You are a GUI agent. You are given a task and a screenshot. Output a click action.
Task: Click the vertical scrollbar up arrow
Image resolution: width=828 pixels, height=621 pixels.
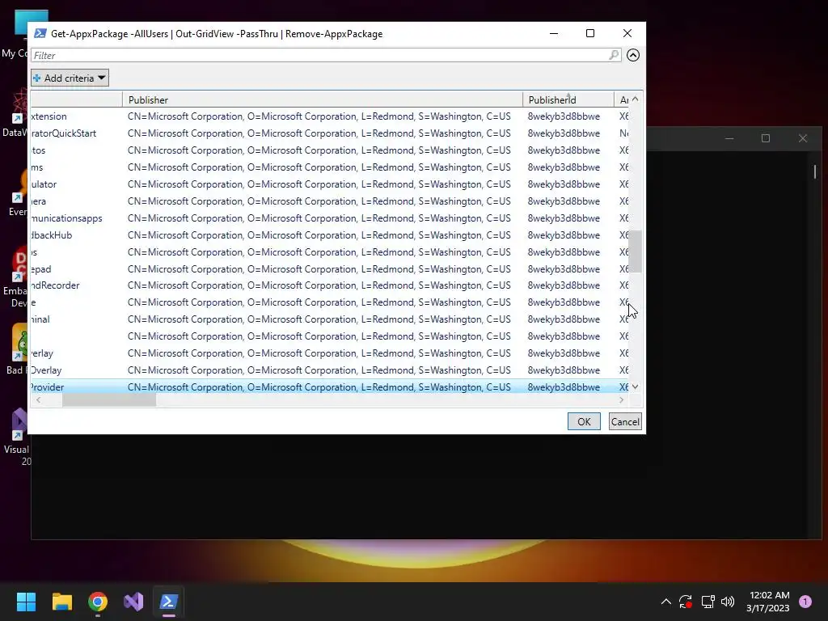(636, 99)
